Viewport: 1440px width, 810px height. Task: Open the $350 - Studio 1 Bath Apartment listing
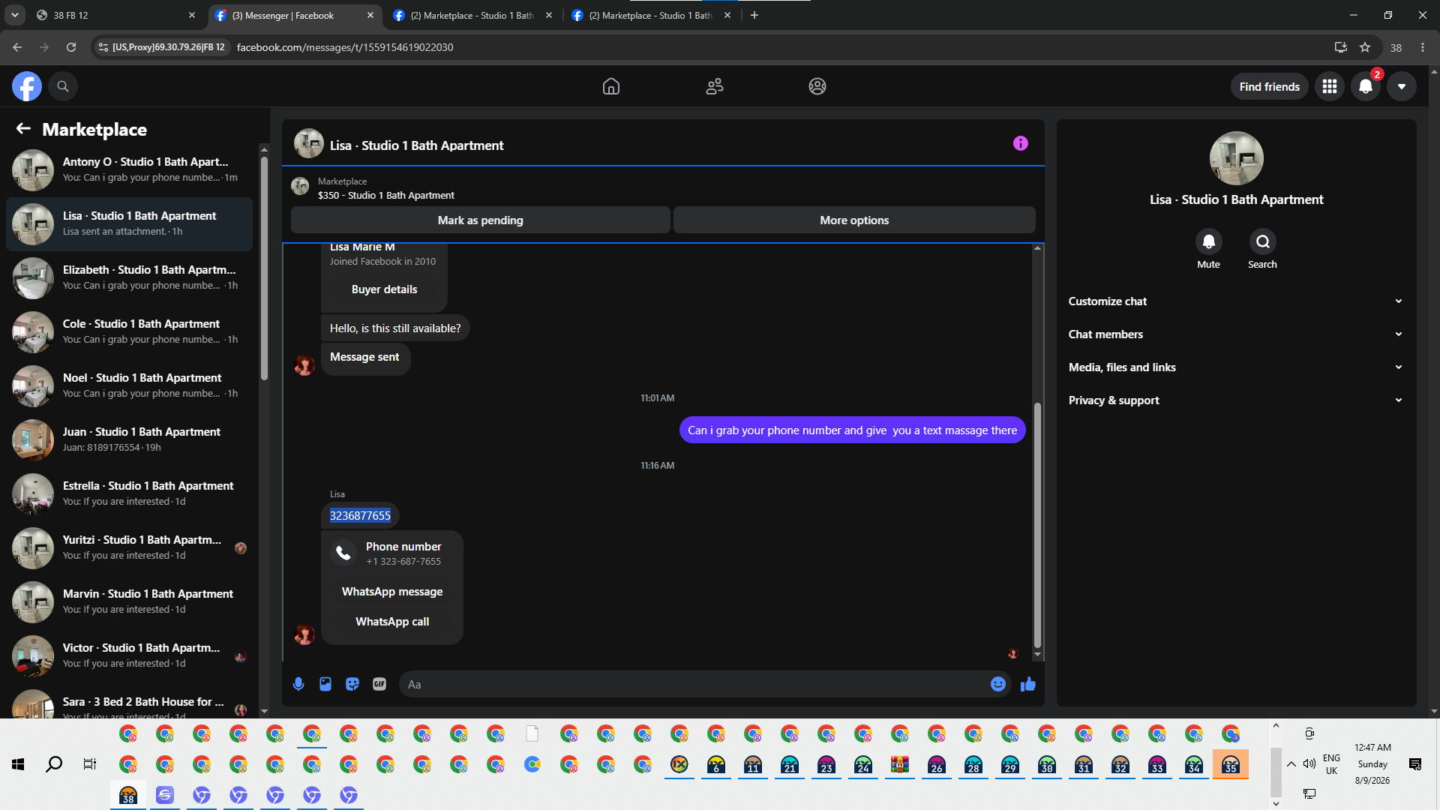tap(386, 195)
